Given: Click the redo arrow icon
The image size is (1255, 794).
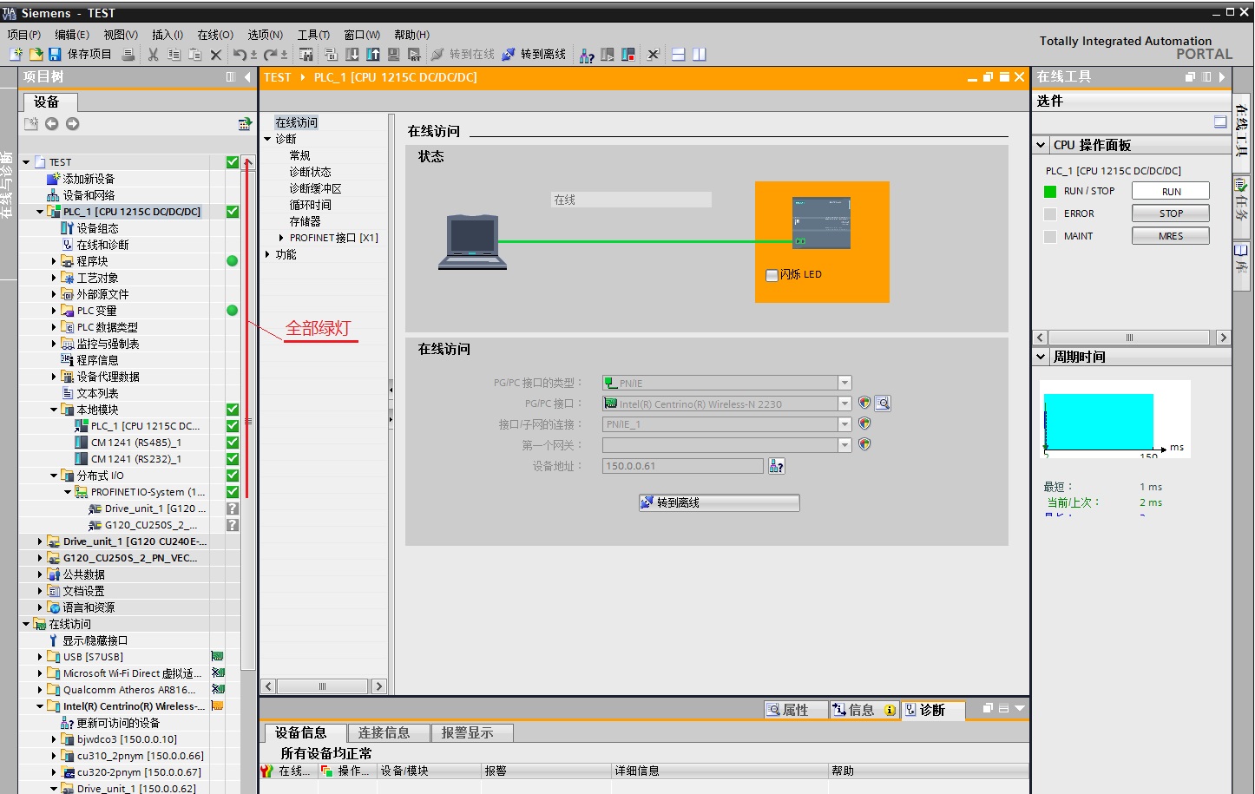Looking at the screenshot, I should coord(271,54).
